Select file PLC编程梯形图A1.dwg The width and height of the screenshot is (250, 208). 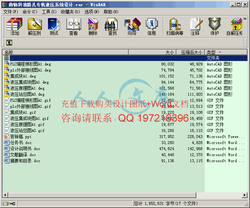(x=125, y=64)
